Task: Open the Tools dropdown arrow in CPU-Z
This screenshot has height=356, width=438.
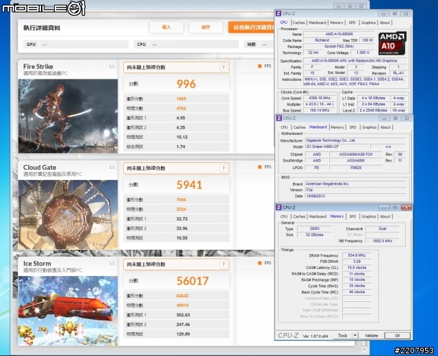Action: coord(355,335)
